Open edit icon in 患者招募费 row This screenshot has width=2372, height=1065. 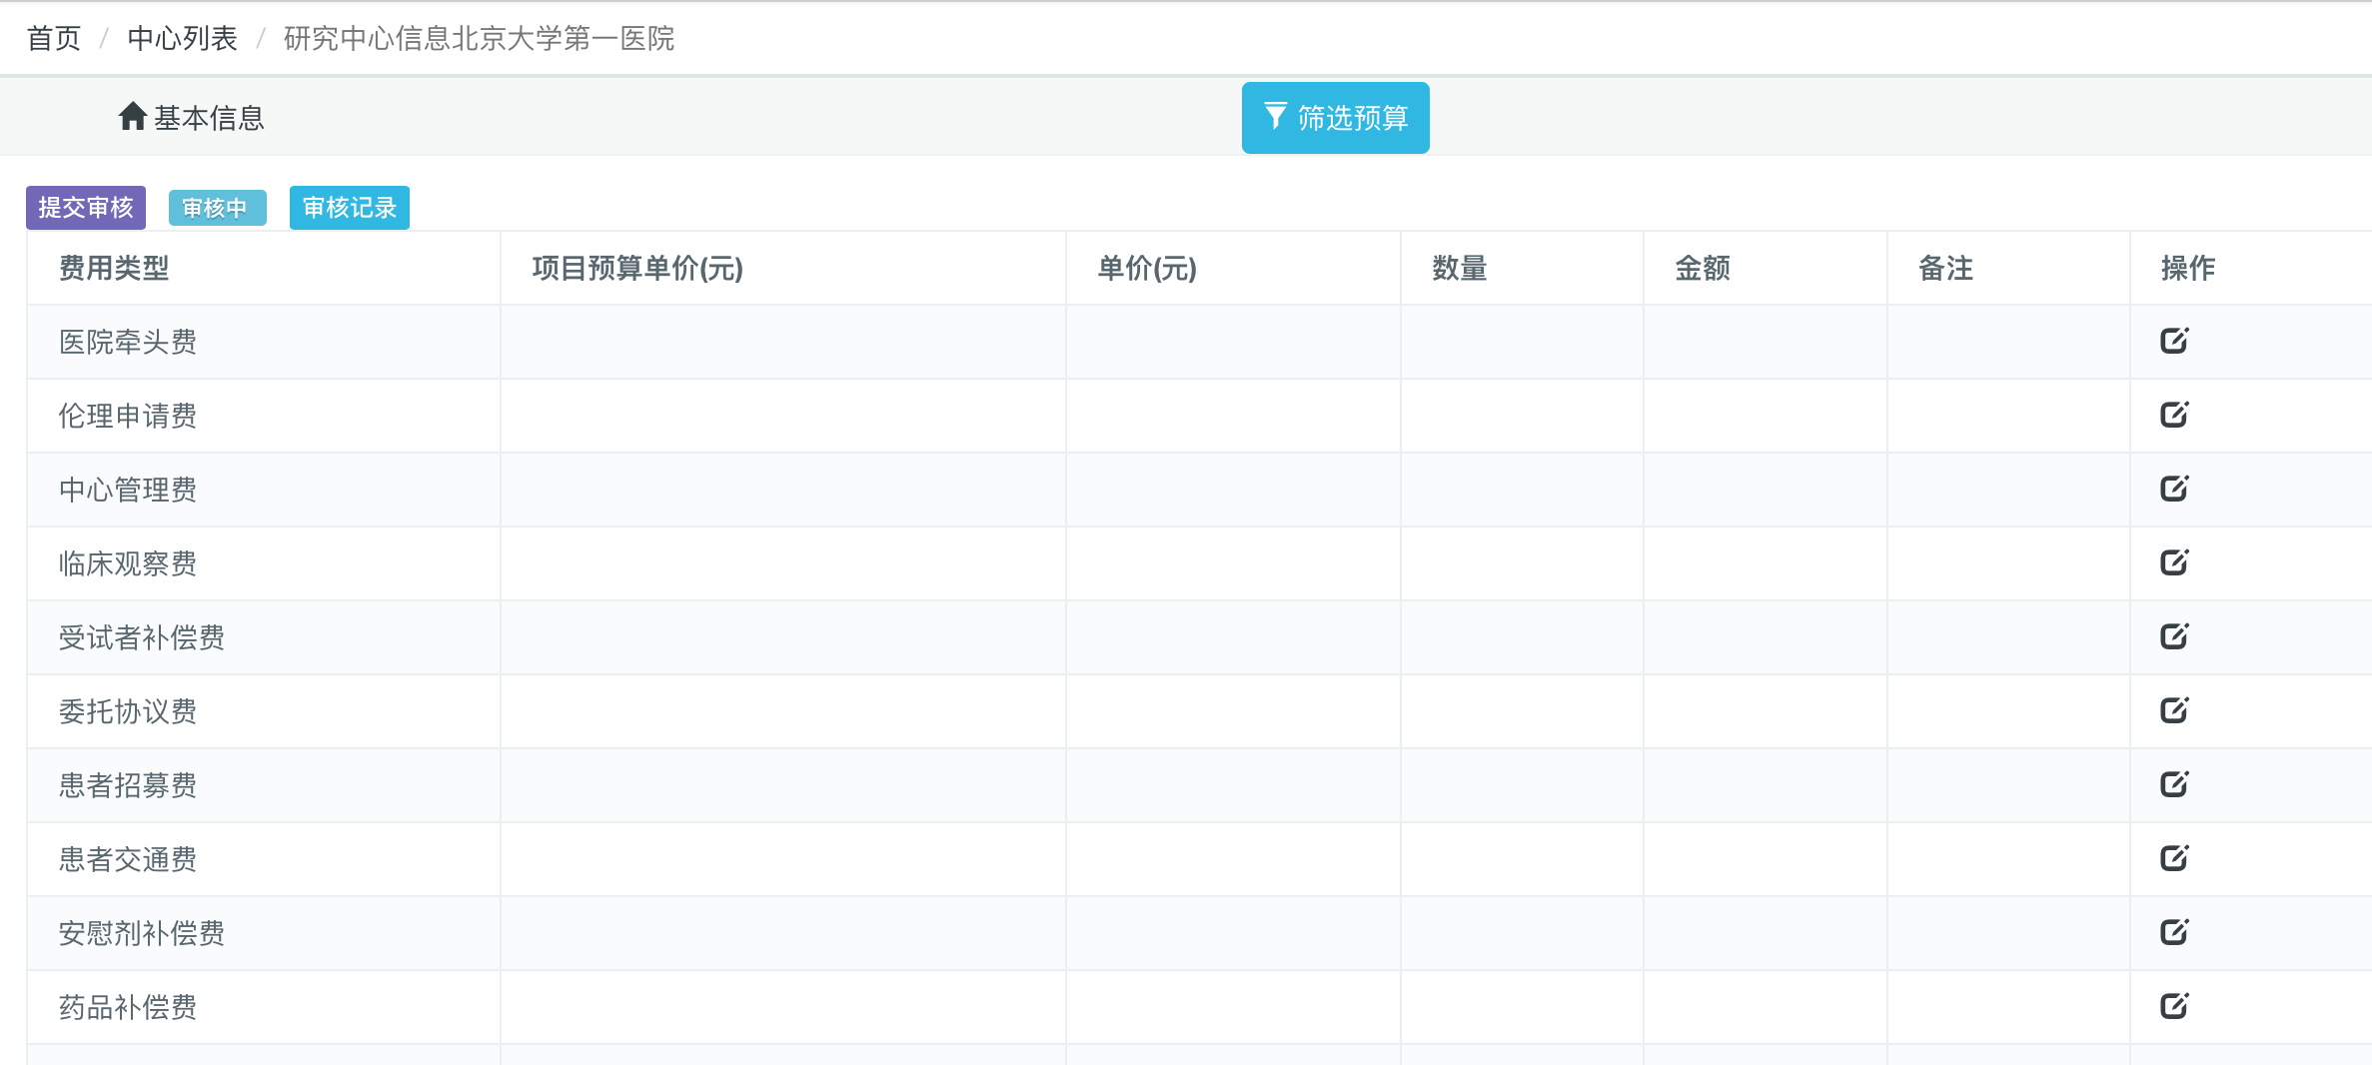tap(2174, 784)
